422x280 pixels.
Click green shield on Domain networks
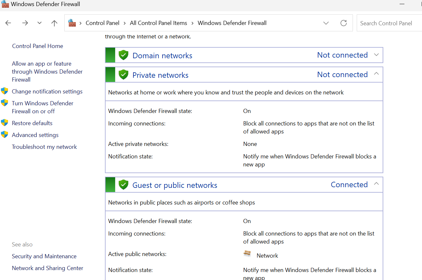tap(123, 55)
